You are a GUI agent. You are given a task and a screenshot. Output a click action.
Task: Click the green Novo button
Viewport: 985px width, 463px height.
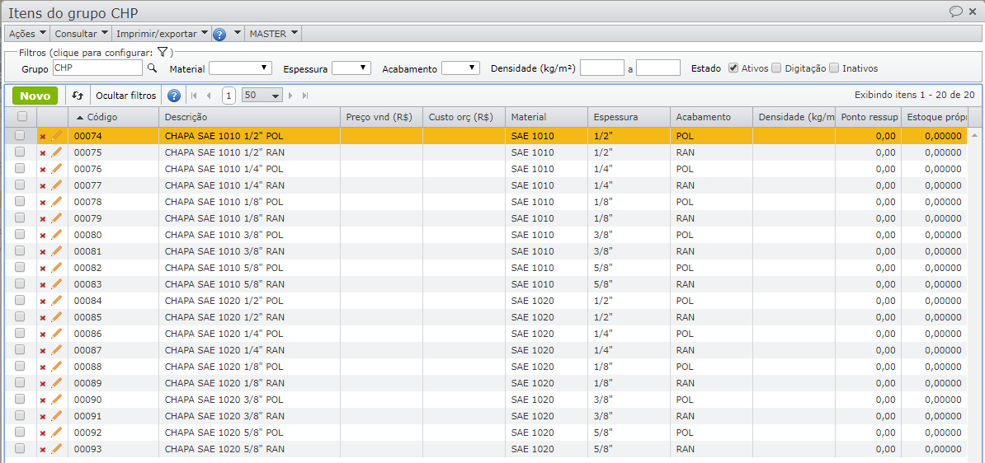tap(35, 96)
